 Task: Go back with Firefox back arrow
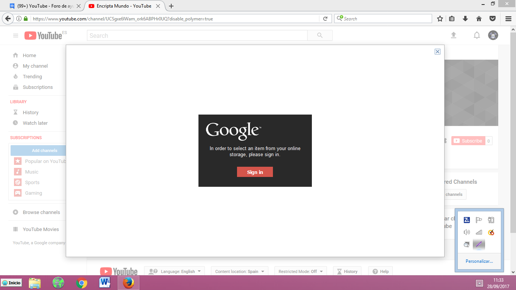(8, 19)
